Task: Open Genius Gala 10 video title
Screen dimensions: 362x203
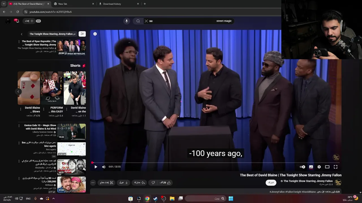Action: point(40,127)
